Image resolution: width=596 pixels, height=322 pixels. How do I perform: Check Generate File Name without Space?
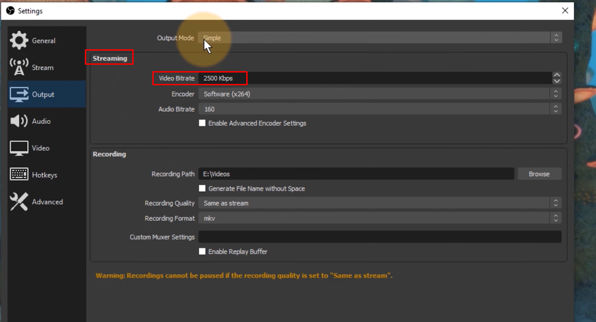pos(202,188)
